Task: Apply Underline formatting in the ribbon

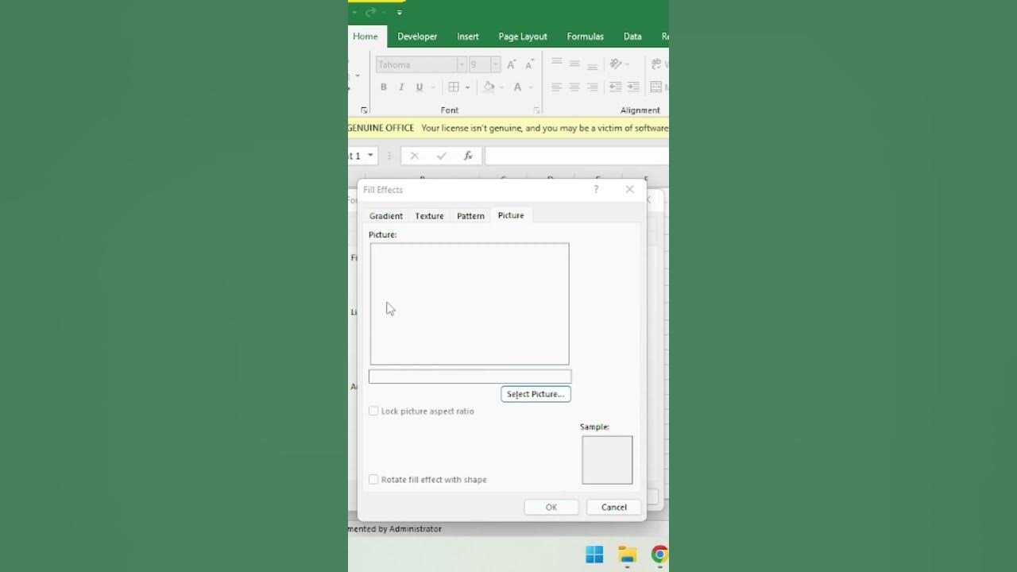Action: click(420, 87)
